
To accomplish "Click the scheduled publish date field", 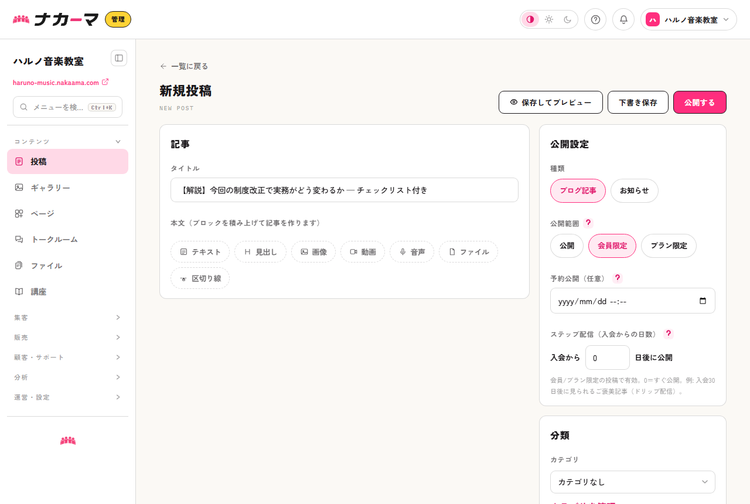I will 633,301.
